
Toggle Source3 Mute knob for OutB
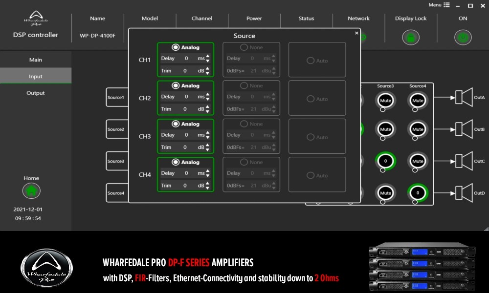coord(385,129)
